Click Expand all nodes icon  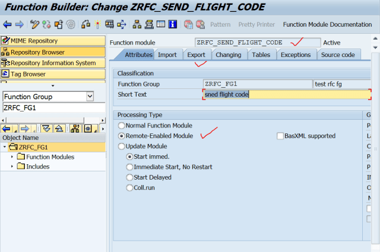point(46,129)
